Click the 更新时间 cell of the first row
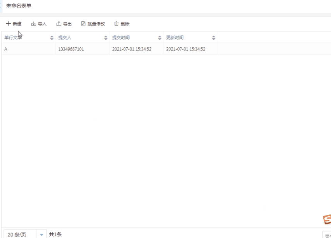331x238 pixels. click(x=185, y=49)
